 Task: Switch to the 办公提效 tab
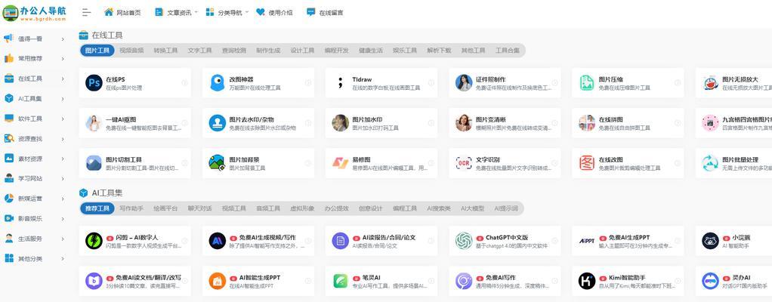[x=336, y=208]
